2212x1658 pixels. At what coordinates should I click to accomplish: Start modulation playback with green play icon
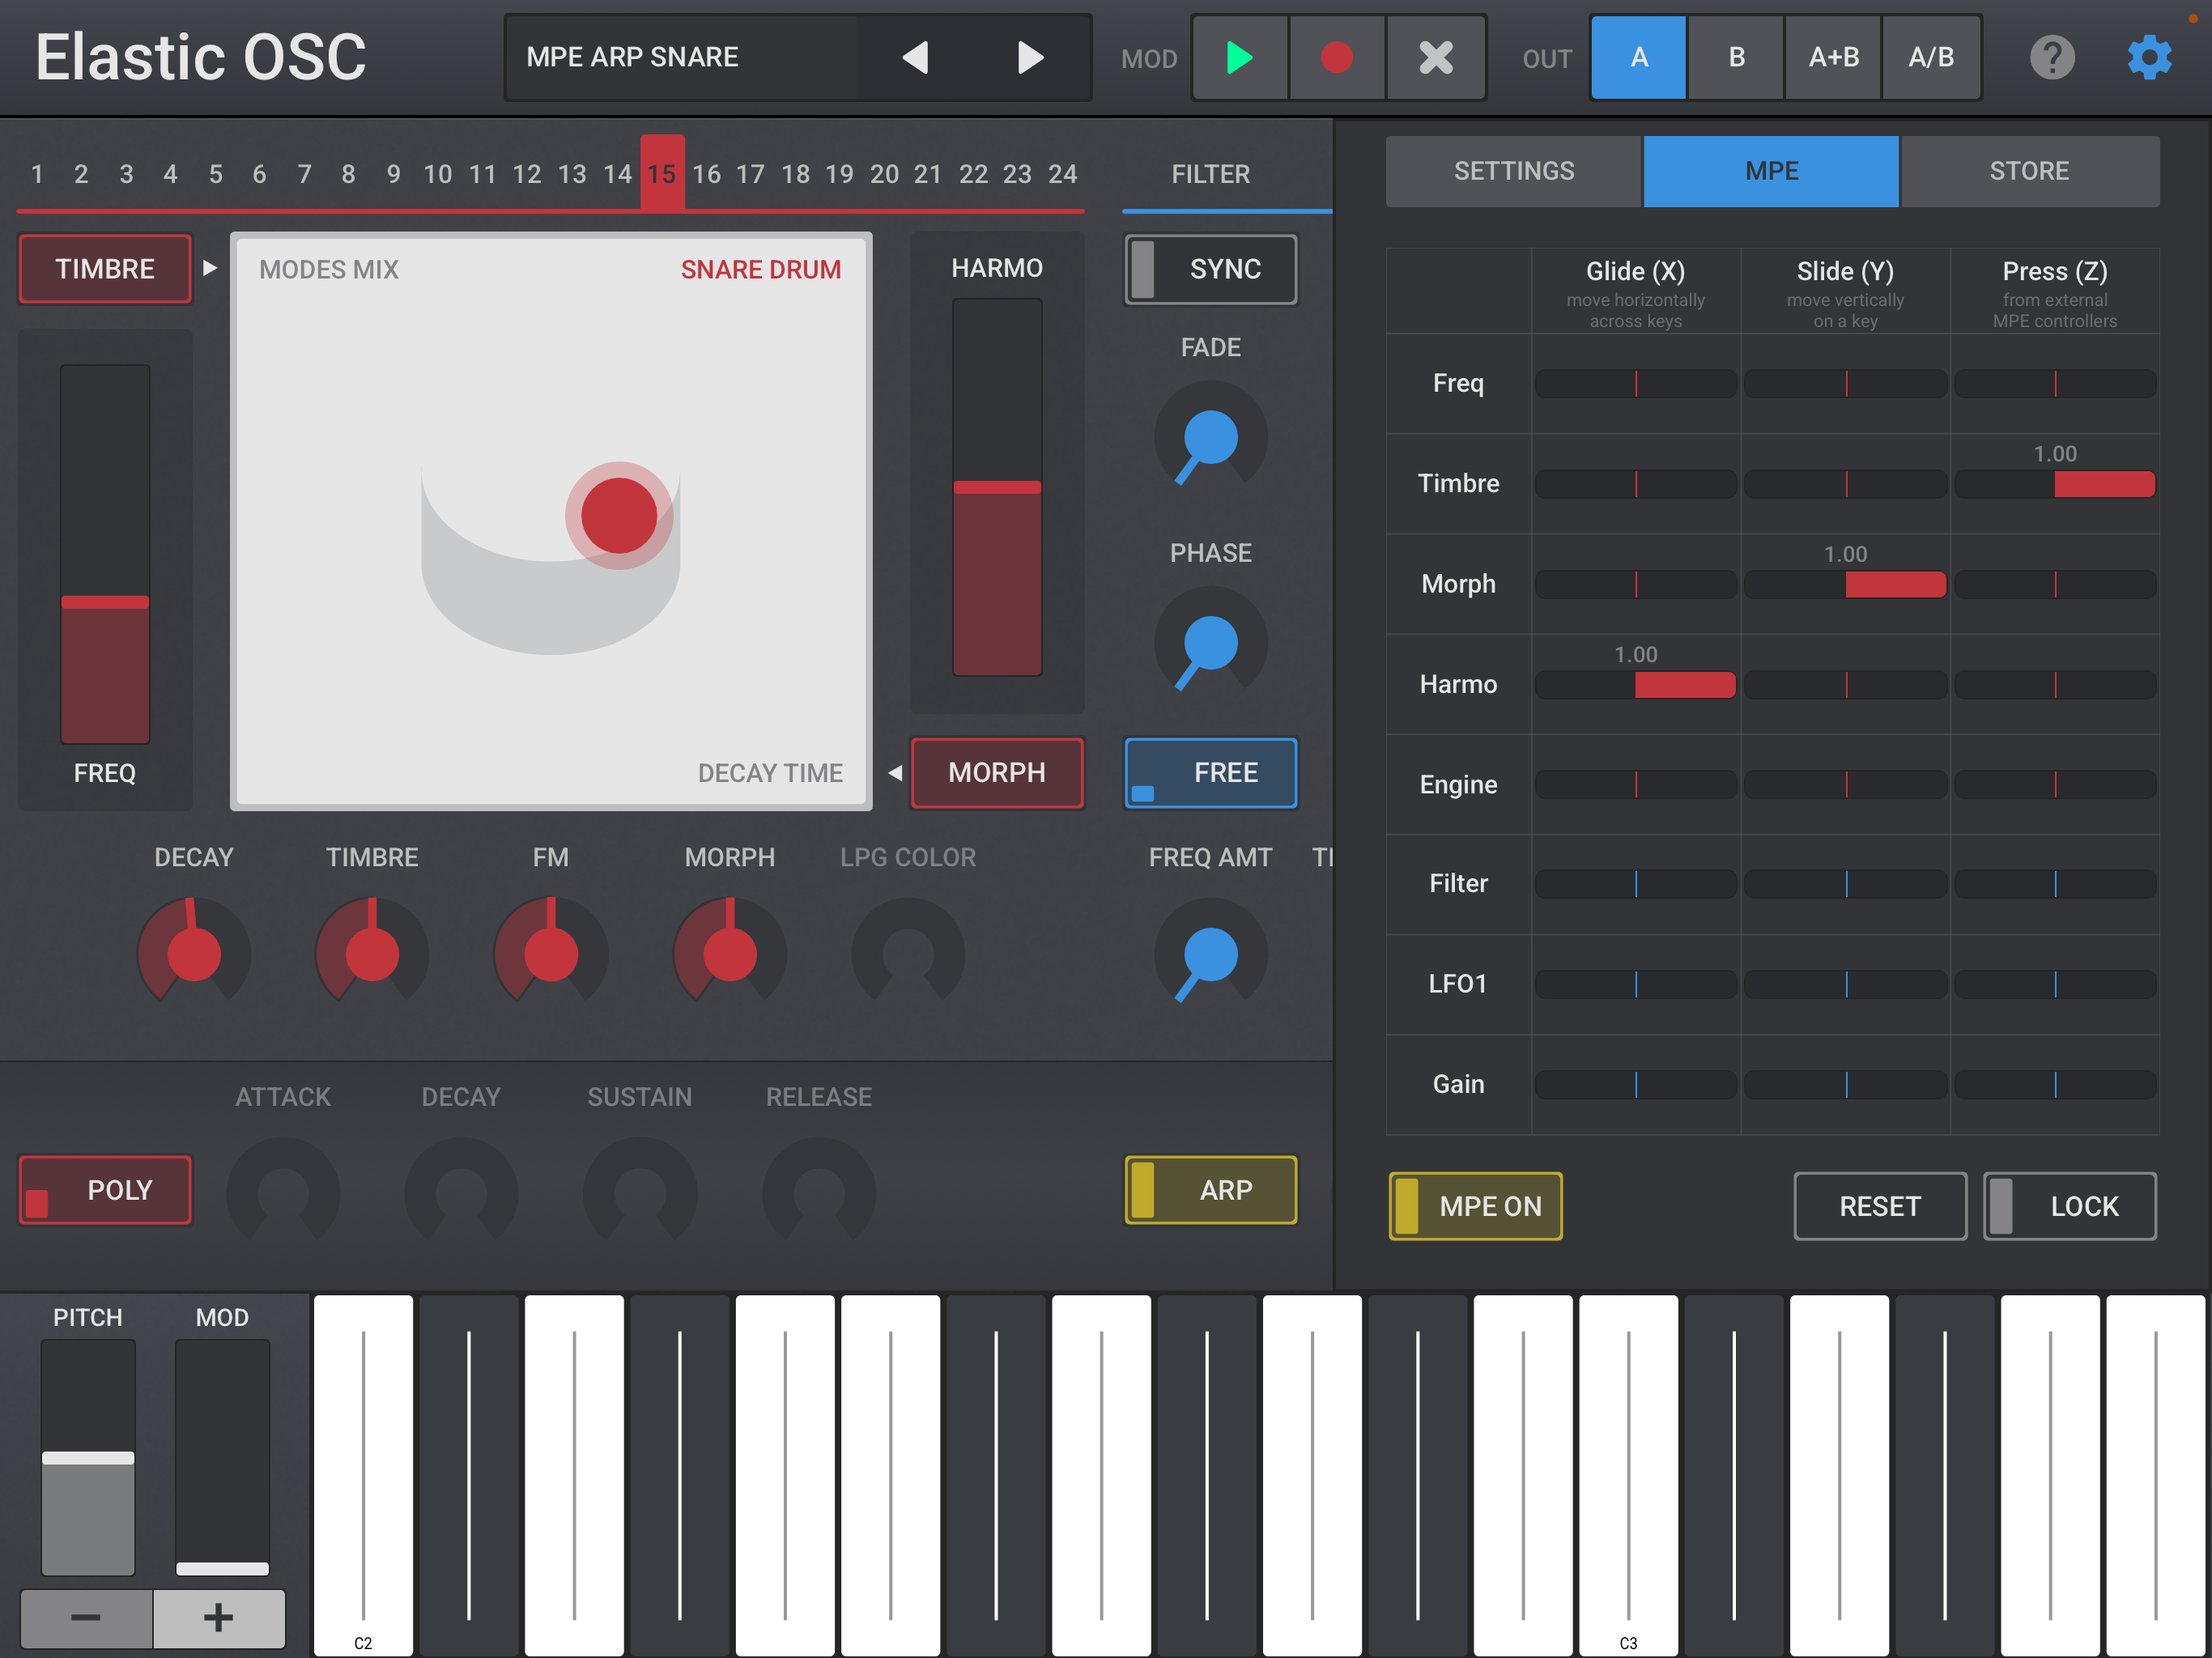[x=1240, y=58]
